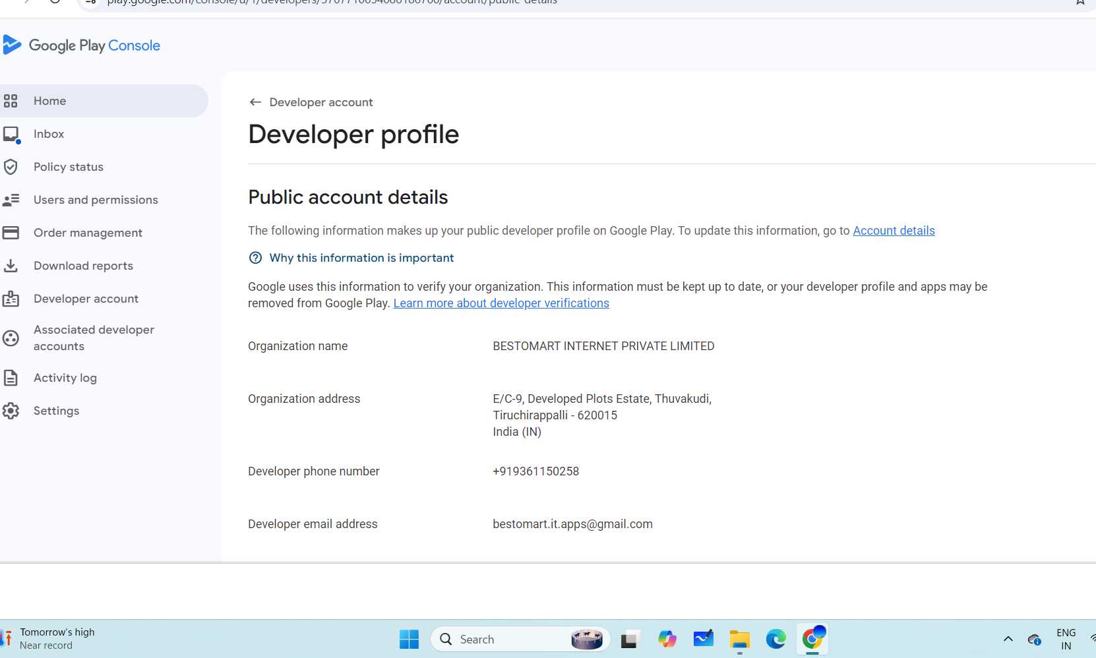Click the taskbar Search box
This screenshot has height=658, width=1096.
(x=520, y=639)
